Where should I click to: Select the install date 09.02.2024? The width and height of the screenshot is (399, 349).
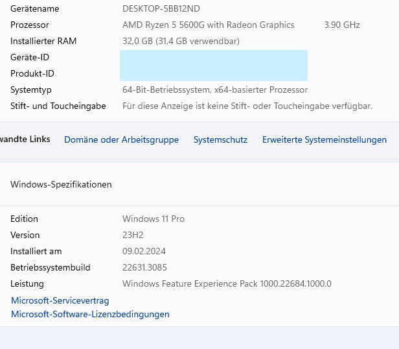[144, 251]
